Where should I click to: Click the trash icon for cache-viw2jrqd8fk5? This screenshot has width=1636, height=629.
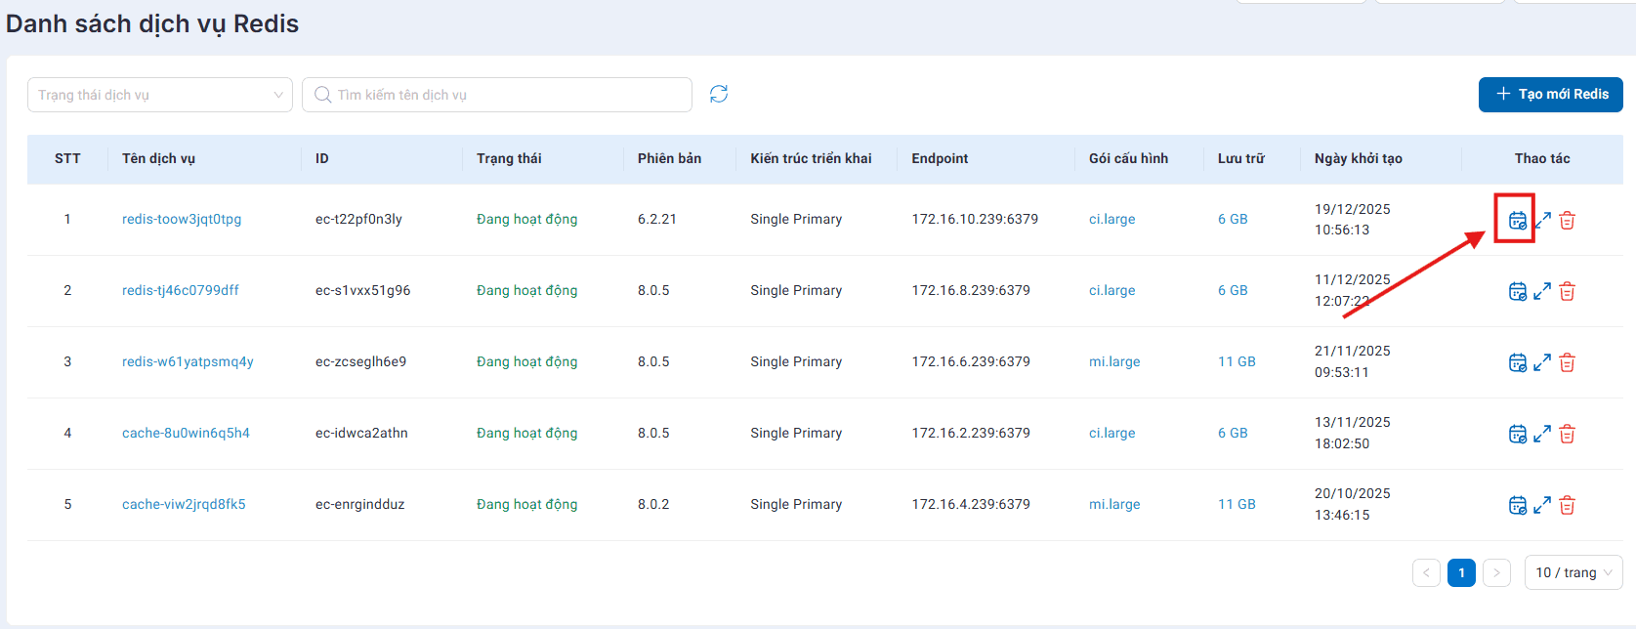[x=1567, y=505]
